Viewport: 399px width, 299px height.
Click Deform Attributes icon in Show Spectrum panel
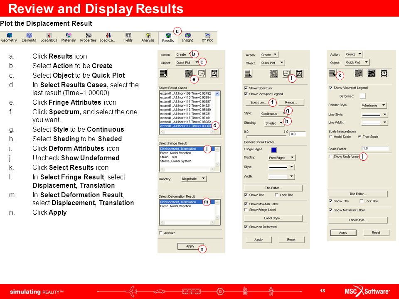286,74
